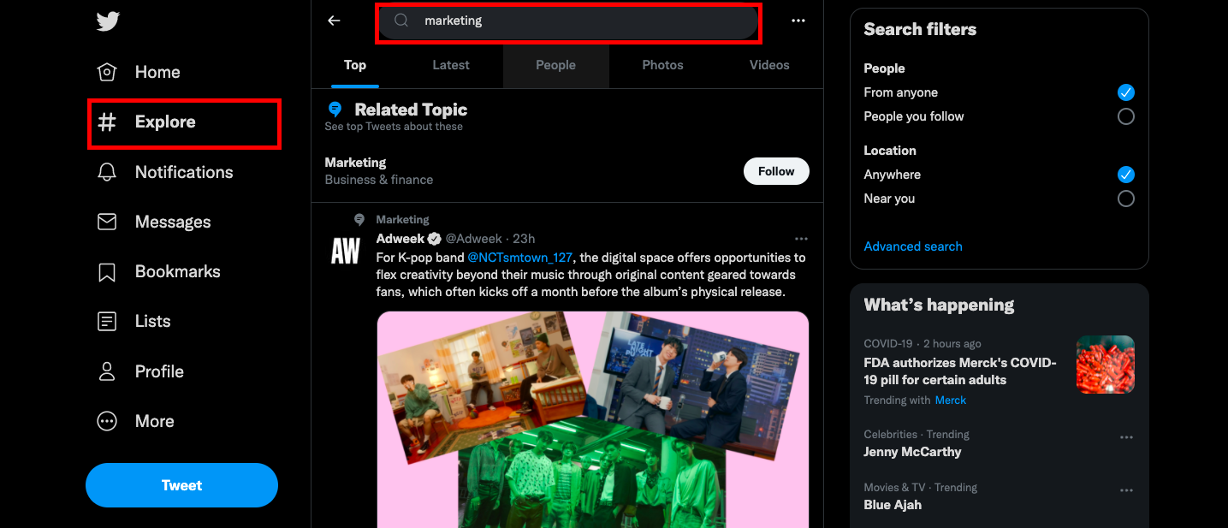Open Messages in the sidebar

(154, 222)
